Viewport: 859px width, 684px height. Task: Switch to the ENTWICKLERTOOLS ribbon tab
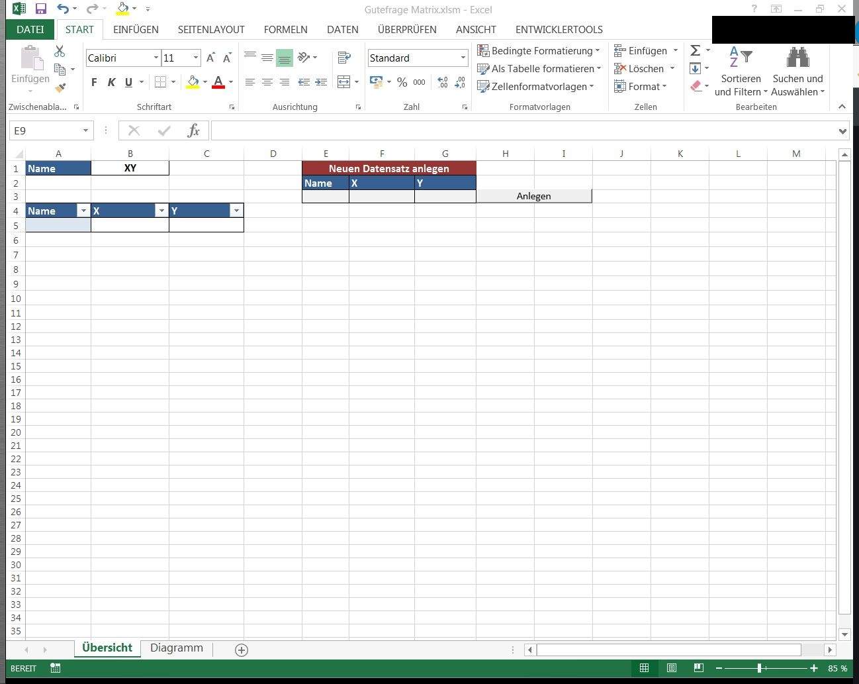click(x=559, y=30)
